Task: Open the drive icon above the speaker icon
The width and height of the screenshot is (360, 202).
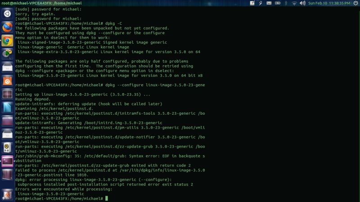Action: tap(7, 135)
